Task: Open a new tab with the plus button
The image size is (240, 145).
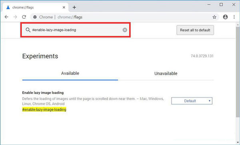Action: point(74,7)
